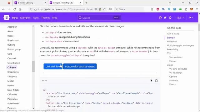Click the page vertical scrollbar thumb
Image resolution: width=200 pixels, height=112 pixels.
click(199, 27)
